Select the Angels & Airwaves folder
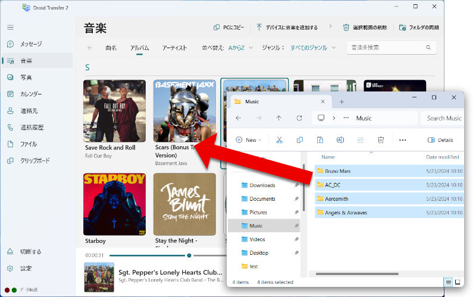Image resolution: width=476 pixels, height=297 pixels. tap(389, 213)
